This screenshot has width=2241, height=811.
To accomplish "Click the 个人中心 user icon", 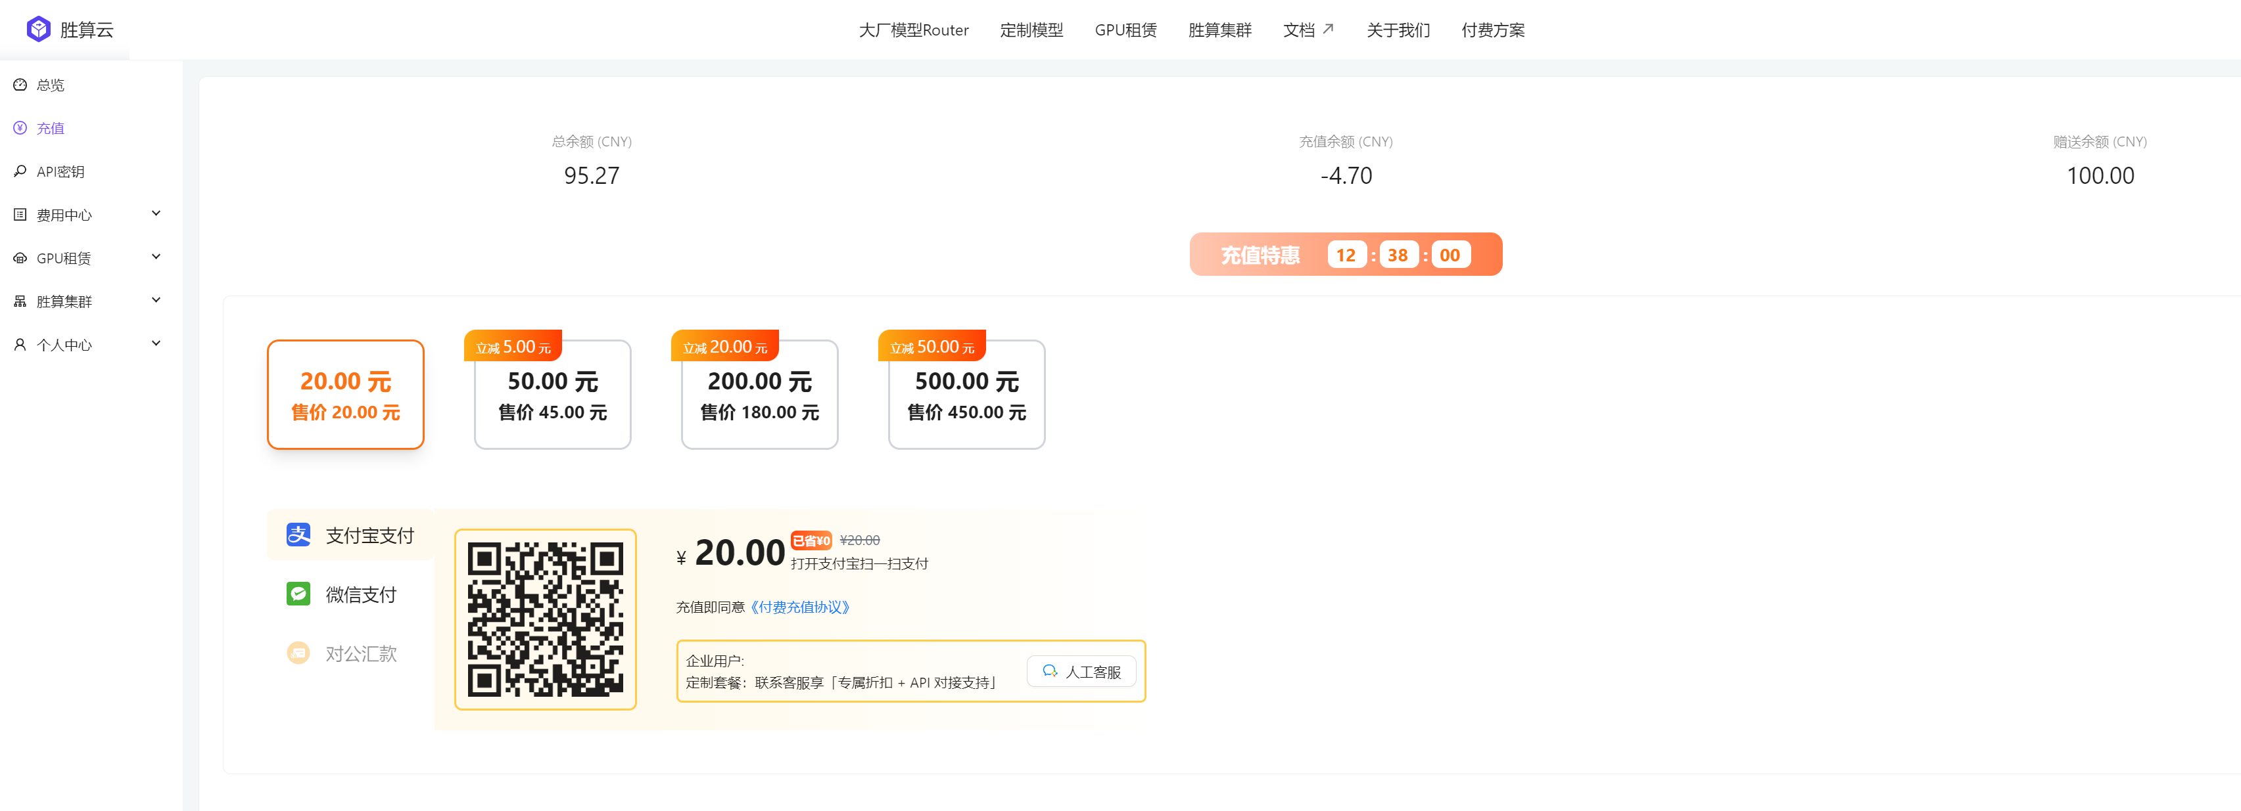I will 20,345.
